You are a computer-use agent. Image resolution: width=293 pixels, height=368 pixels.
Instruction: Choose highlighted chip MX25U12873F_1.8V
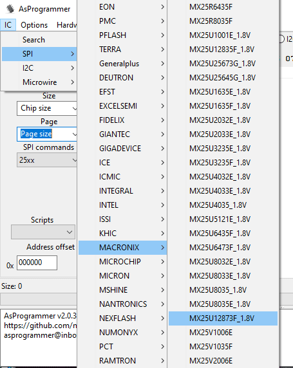(223, 318)
